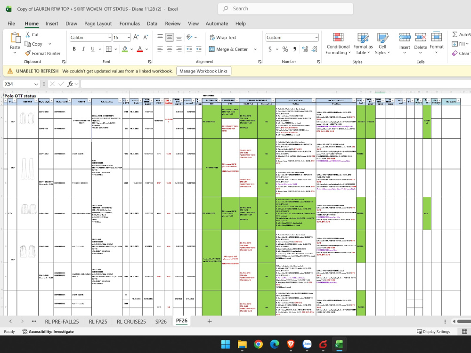Align text to bottom
Image resolution: width=471 pixels, height=353 pixels.
click(x=179, y=37)
